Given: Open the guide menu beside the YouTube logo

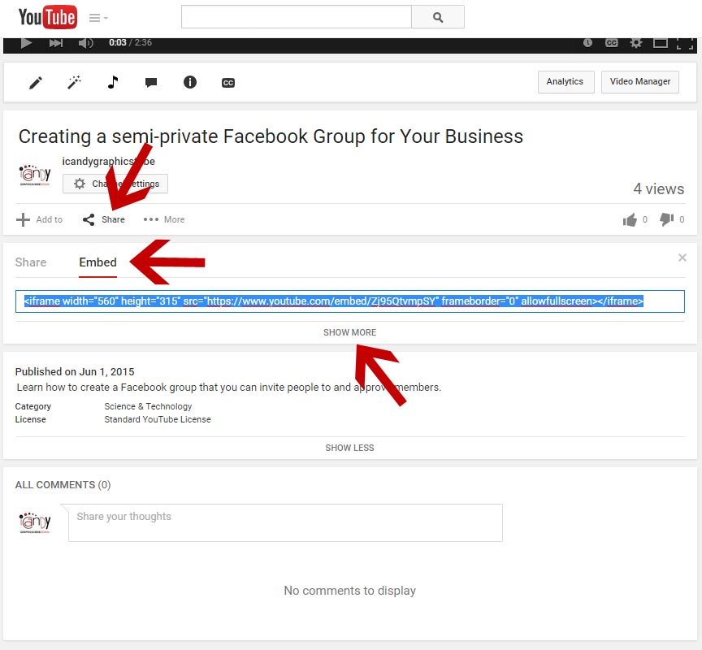Looking at the screenshot, I should coord(98,18).
